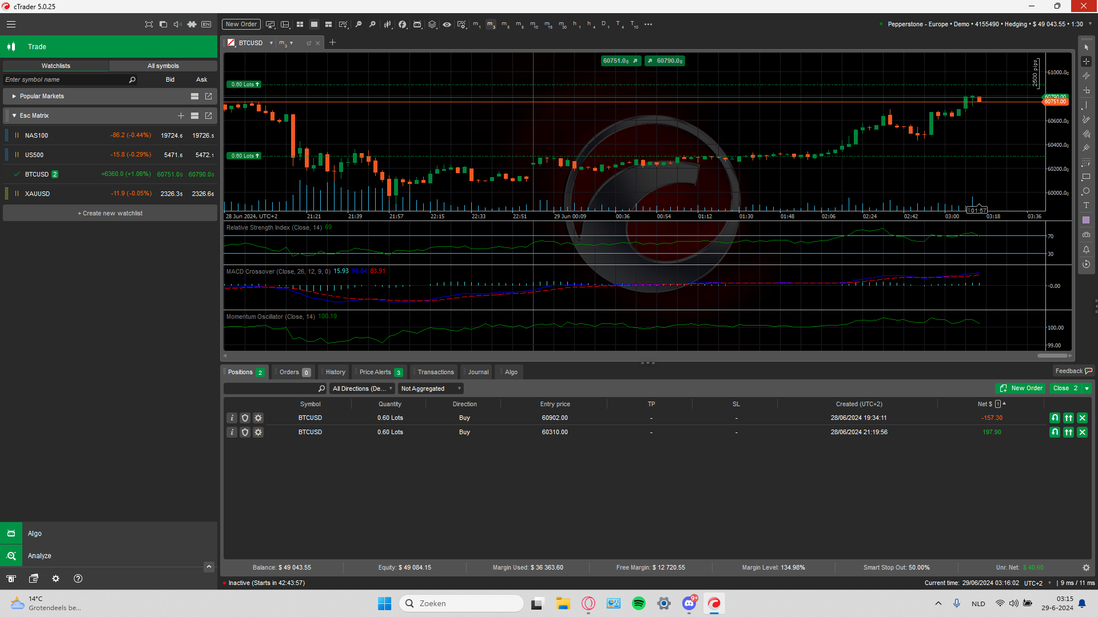Switch to the Price Alerts tab
The image size is (1098, 617).
(380, 372)
